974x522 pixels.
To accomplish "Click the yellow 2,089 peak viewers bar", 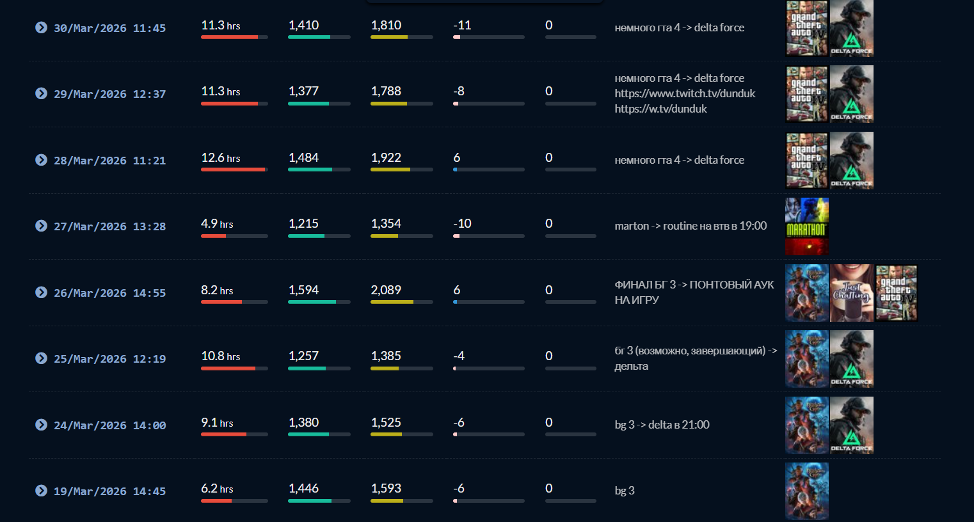I will tap(402, 302).
